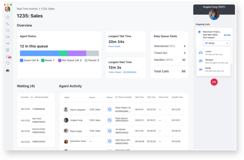The height and width of the screenshot is (160, 244).
Task: Open the user profile avatar at top left
Action: tap(8, 9)
